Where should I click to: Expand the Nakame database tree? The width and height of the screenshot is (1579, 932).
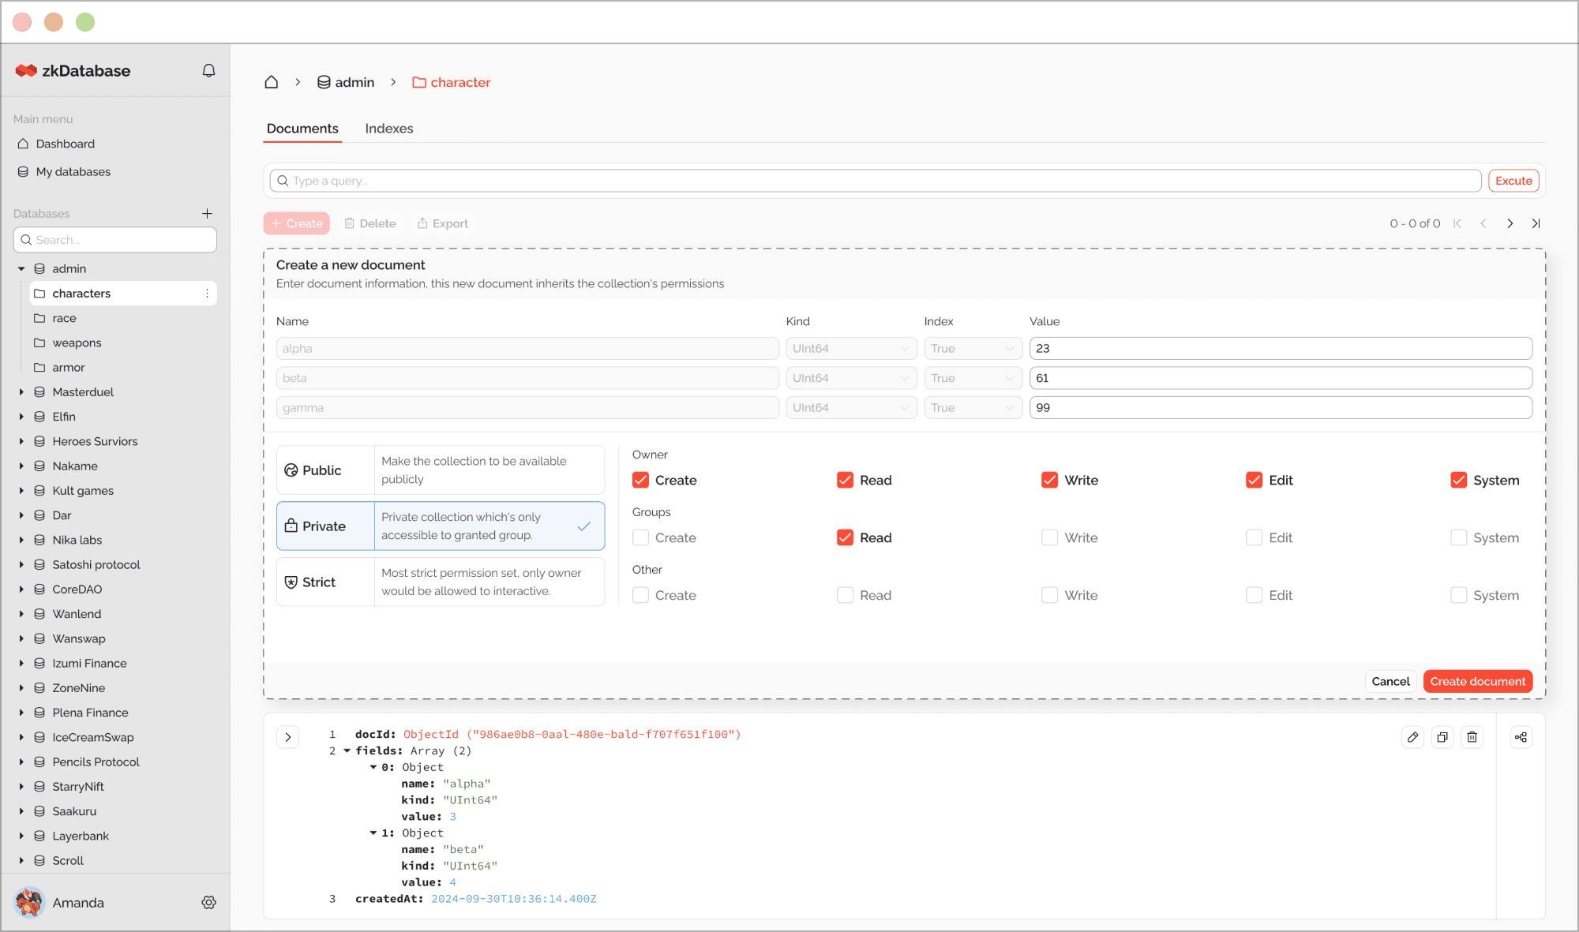point(21,466)
